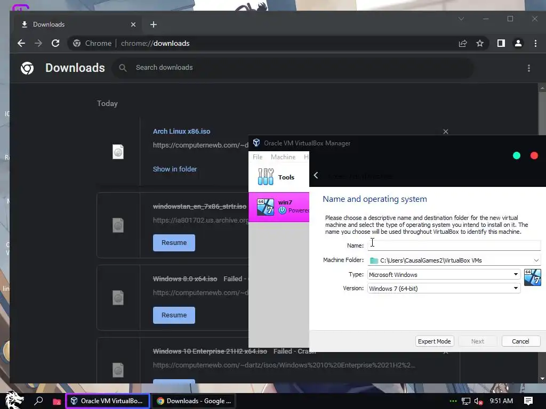Screen dimensions: 546x409
Task: Share this page icon in address bar
Action: pyautogui.click(x=462, y=43)
